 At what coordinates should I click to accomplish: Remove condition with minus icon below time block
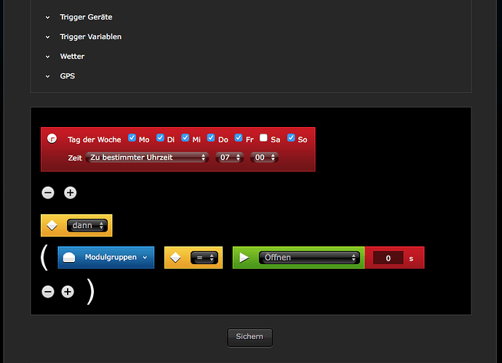[x=48, y=192]
